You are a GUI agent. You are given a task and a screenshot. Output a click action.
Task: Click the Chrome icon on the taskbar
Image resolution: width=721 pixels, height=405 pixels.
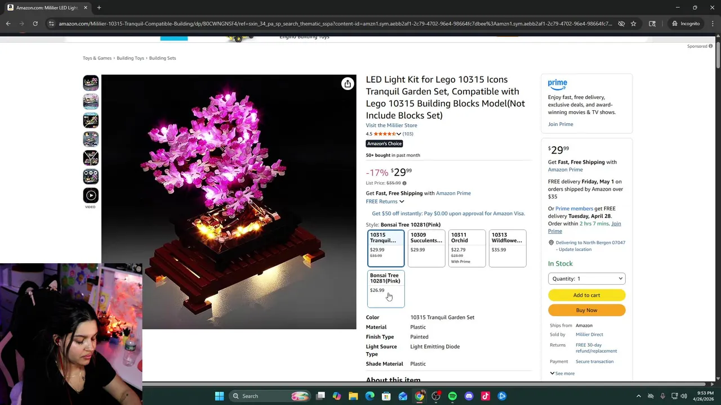coord(419,396)
